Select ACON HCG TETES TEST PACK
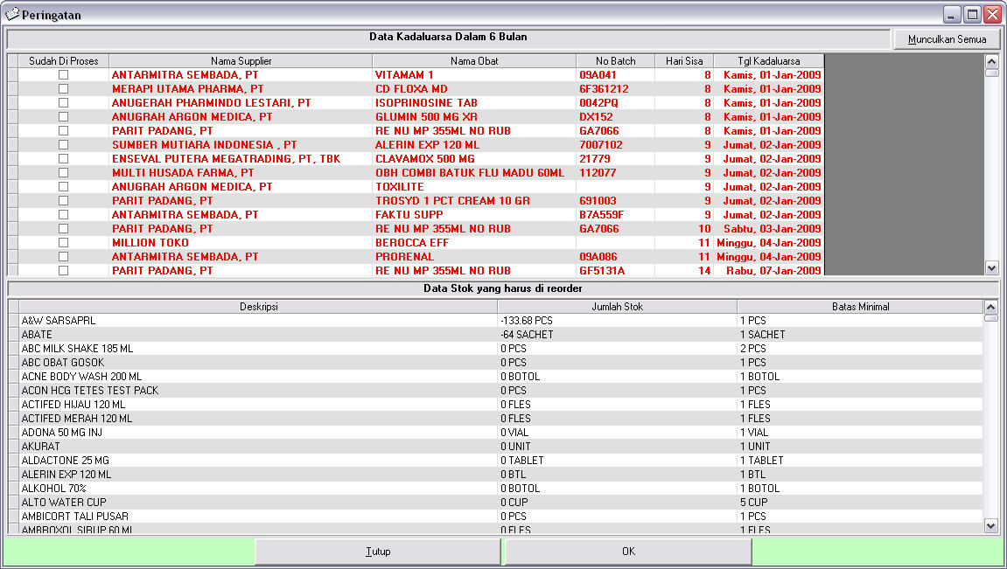 coord(501,390)
